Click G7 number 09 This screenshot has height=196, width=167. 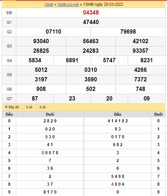coord(146,98)
